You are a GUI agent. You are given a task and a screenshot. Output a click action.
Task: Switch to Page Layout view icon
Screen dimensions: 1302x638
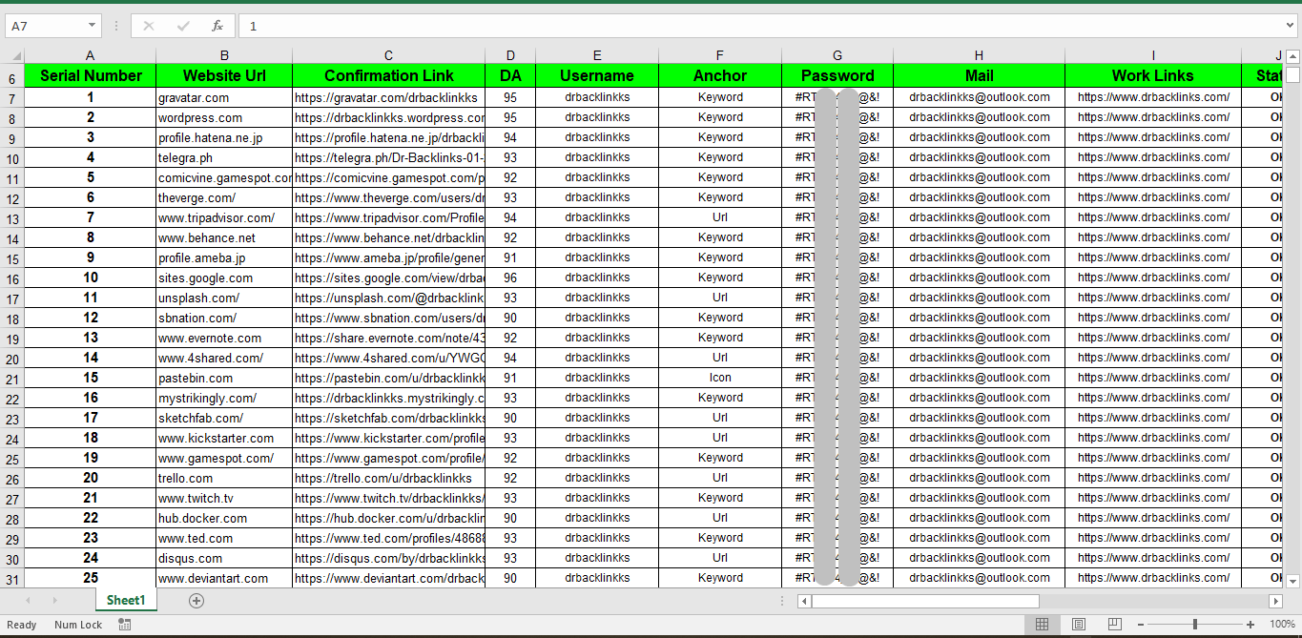(x=1078, y=625)
